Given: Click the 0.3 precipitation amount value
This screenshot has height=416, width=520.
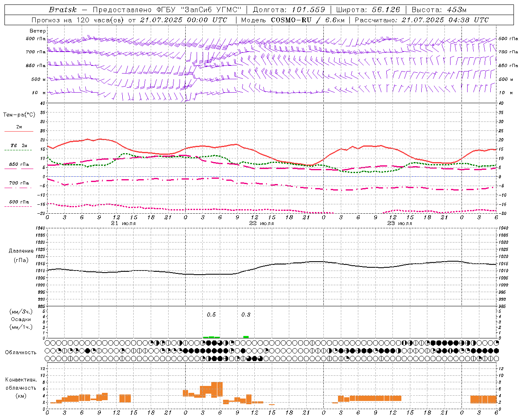Looking at the screenshot, I should click(246, 315).
